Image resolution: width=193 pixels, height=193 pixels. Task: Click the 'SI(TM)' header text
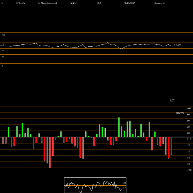coord(73,3)
